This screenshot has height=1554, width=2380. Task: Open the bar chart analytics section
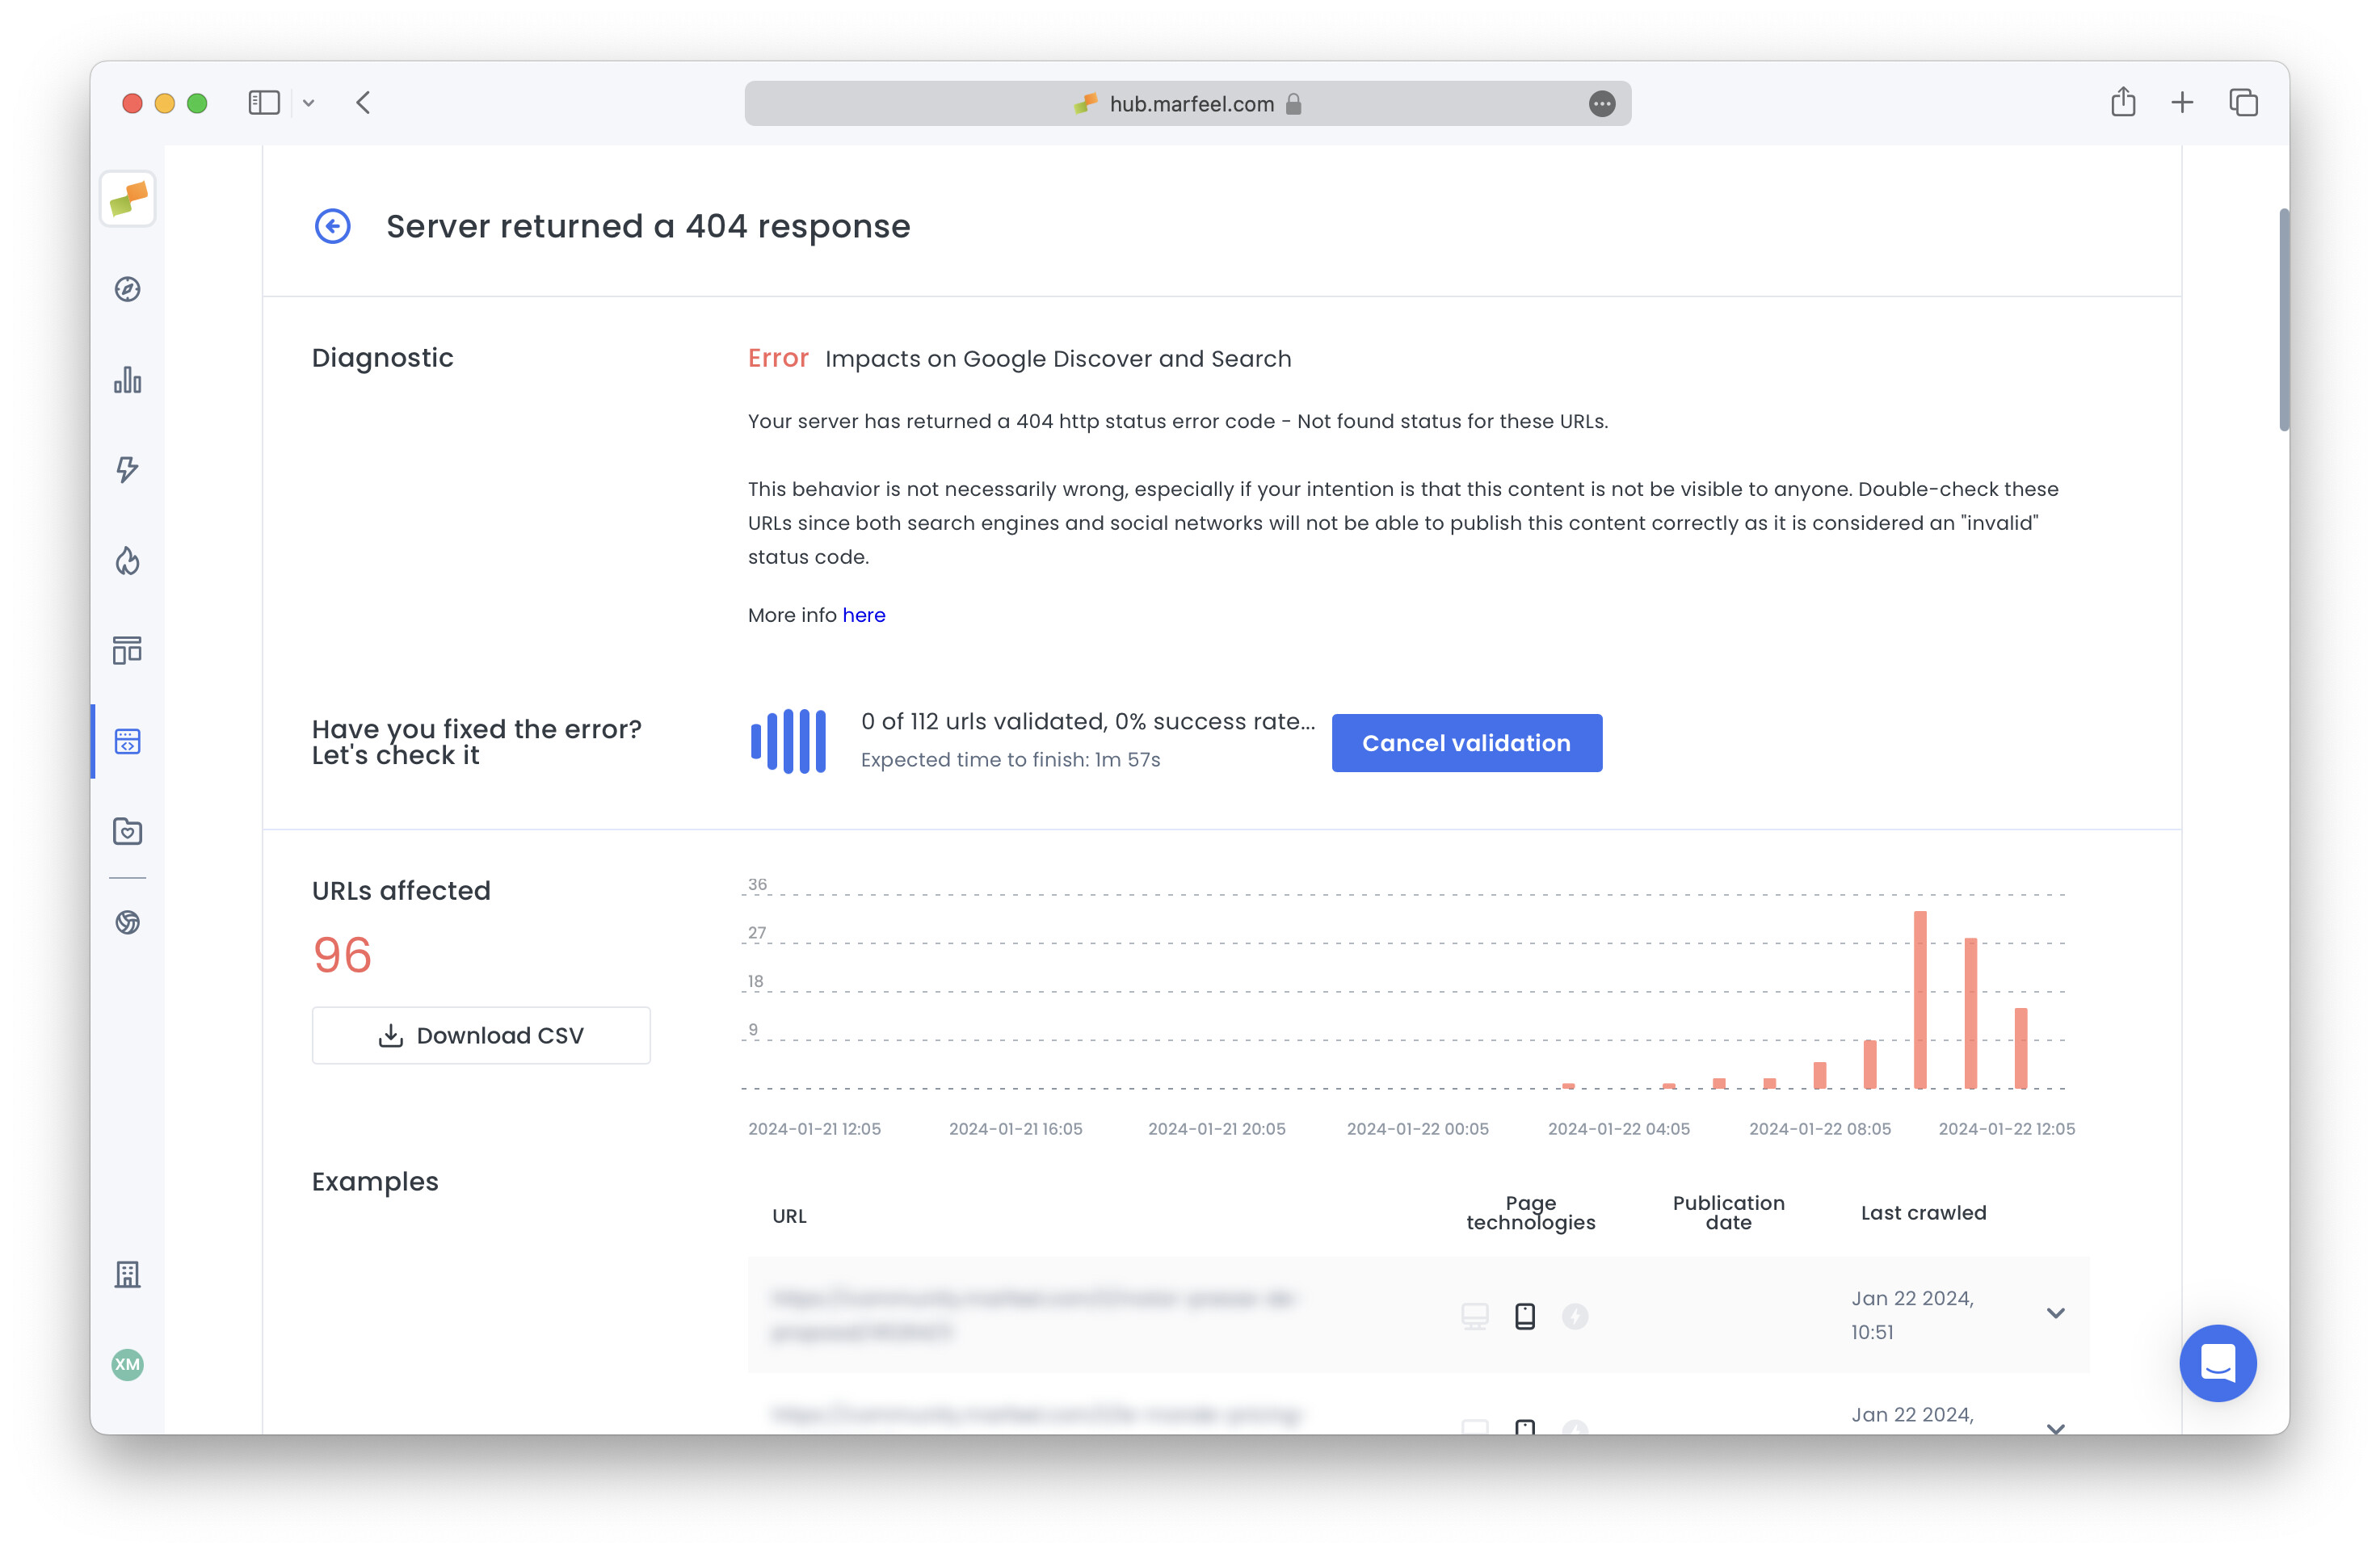tap(127, 380)
